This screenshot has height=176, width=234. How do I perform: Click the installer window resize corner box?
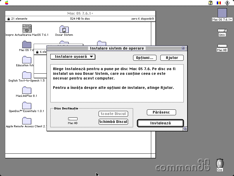pyautogui.click(x=185, y=129)
